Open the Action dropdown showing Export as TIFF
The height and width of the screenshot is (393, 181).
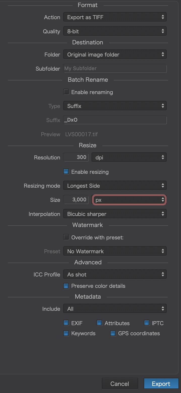115,17
